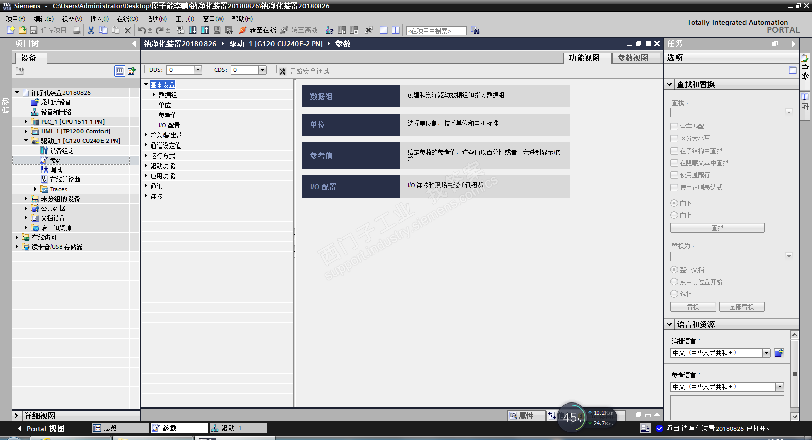Open the 项目(P) menu

click(x=15, y=19)
